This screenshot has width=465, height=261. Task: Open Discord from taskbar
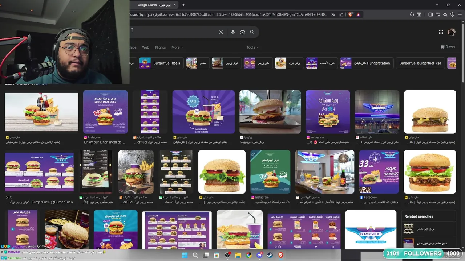(x=259, y=255)
